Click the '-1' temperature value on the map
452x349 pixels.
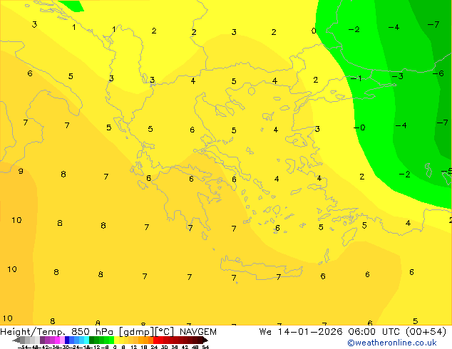point(356,78)
